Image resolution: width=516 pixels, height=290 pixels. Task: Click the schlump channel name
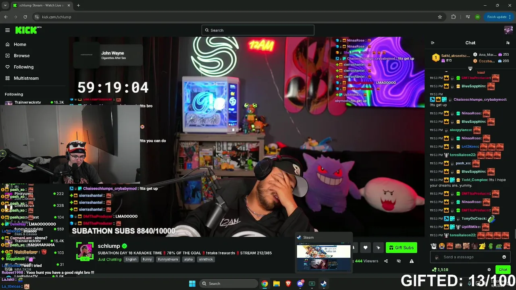[x=109, y=246]
